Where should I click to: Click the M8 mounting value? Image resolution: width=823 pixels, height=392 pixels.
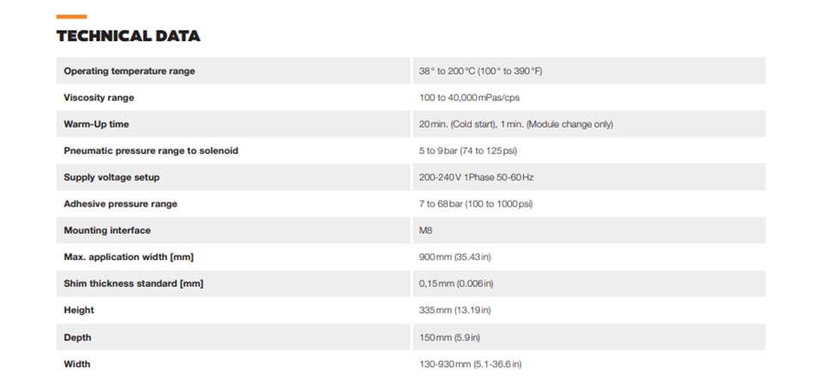(426, 230)
